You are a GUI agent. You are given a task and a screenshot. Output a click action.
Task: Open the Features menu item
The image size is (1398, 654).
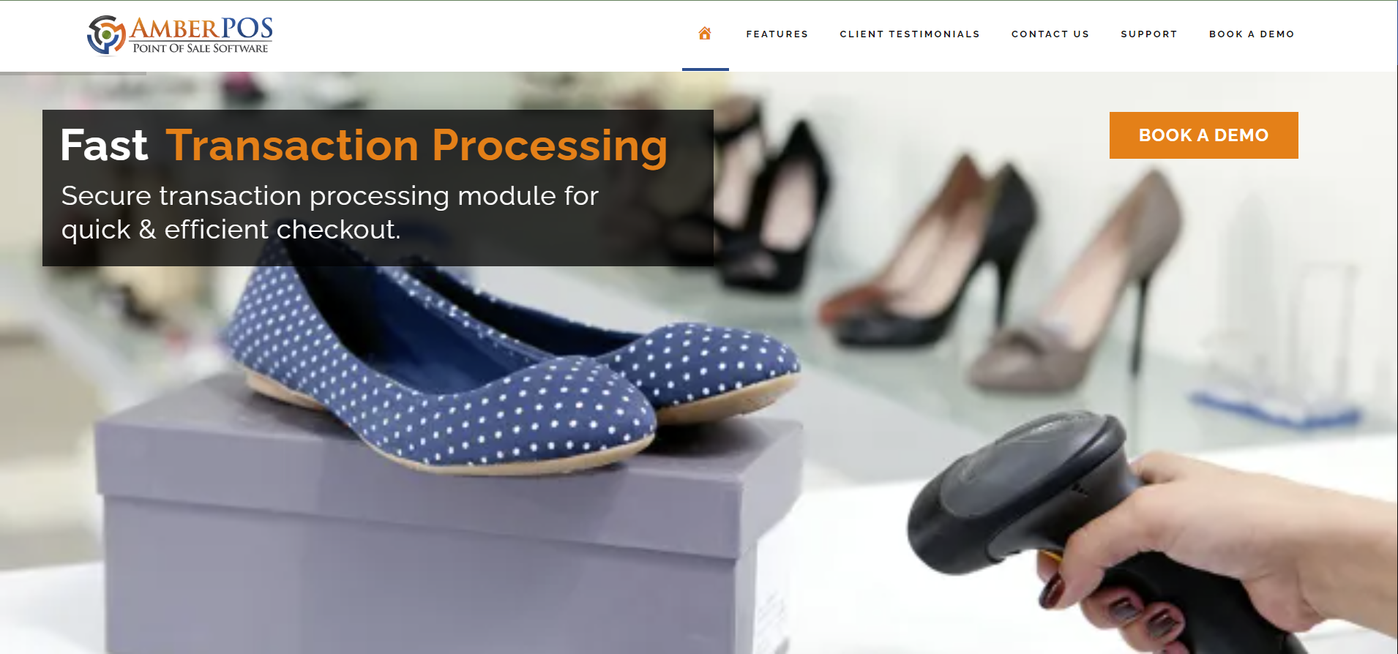pos(777,34)
